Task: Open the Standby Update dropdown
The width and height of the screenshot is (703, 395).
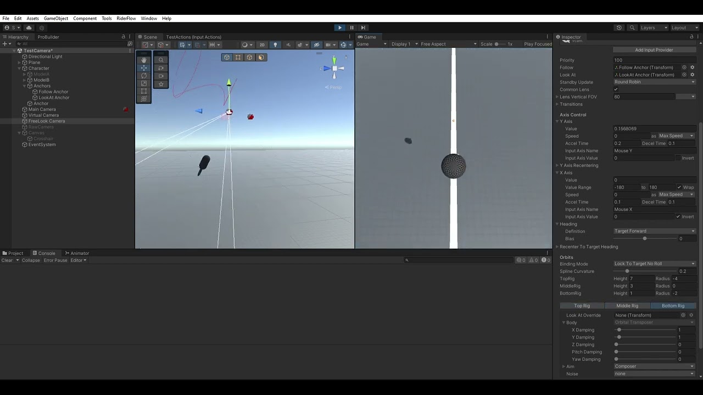Action: [654, 82]
